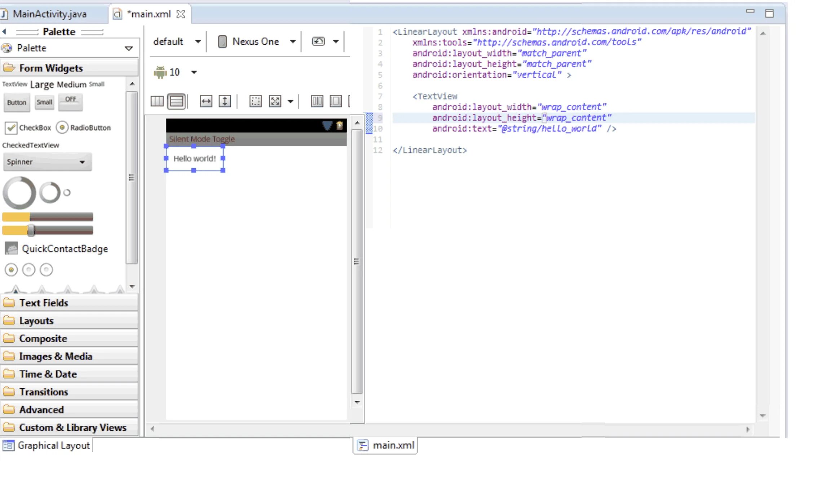Viewport: 813px width, 483px height.
Task: Set layout width to fill with horizontal-arrow toolbar icon
Action: pyautogui.click(x=206, y=101)
